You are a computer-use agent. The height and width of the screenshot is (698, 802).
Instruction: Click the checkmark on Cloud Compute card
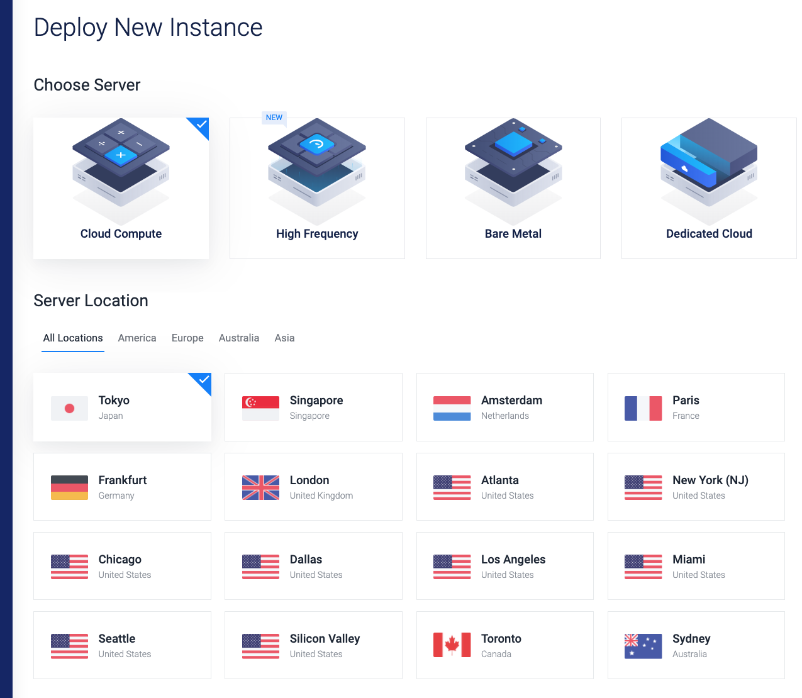[201, 125]
